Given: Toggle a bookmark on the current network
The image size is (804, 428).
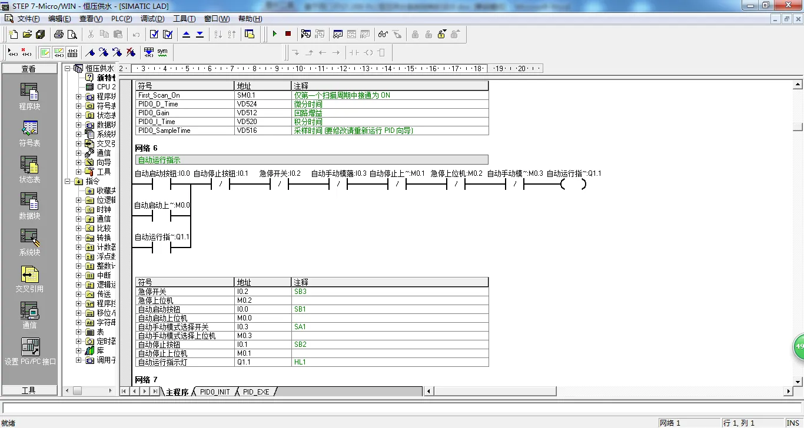Looking at the screenshot, I should tap(90, 52).
